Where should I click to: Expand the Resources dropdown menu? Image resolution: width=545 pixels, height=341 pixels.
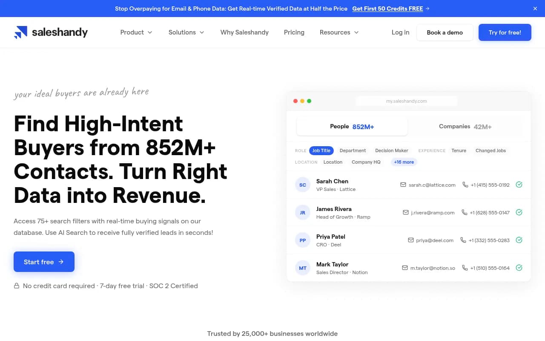pos(339,32)
